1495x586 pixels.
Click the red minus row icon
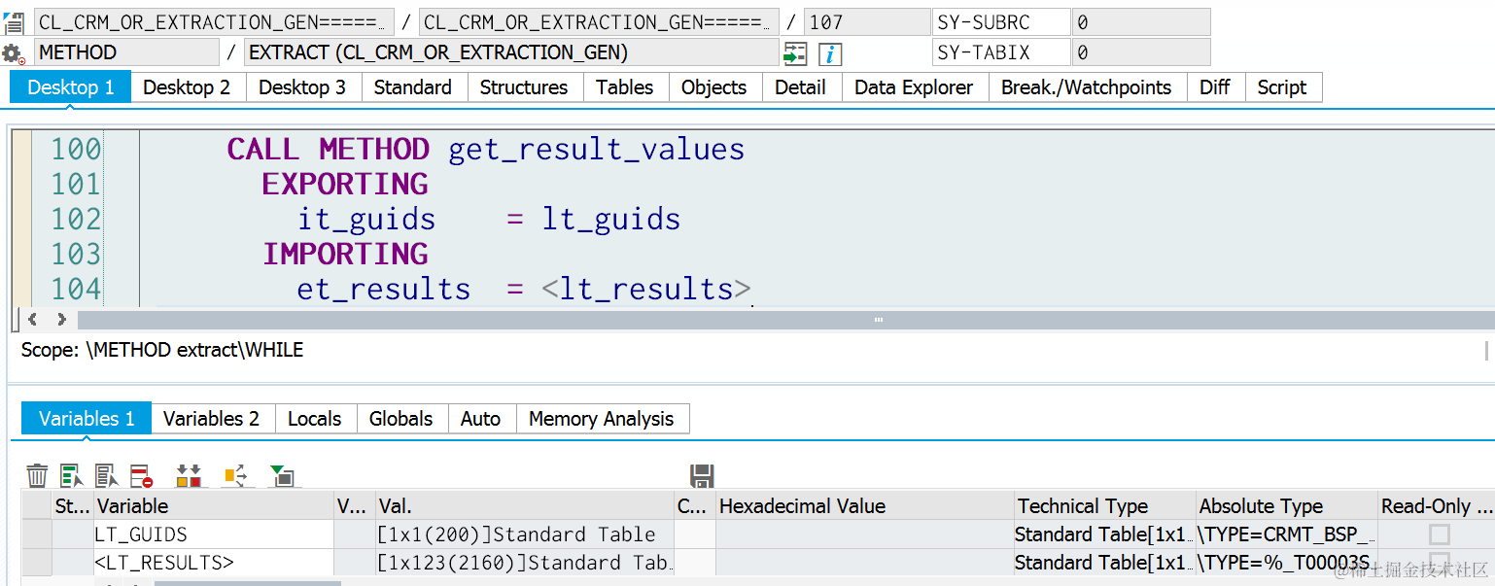click(142, 475)
